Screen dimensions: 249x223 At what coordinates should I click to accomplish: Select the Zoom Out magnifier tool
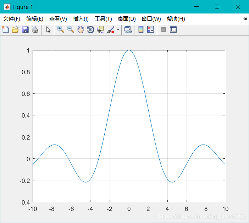coord(71,30)
